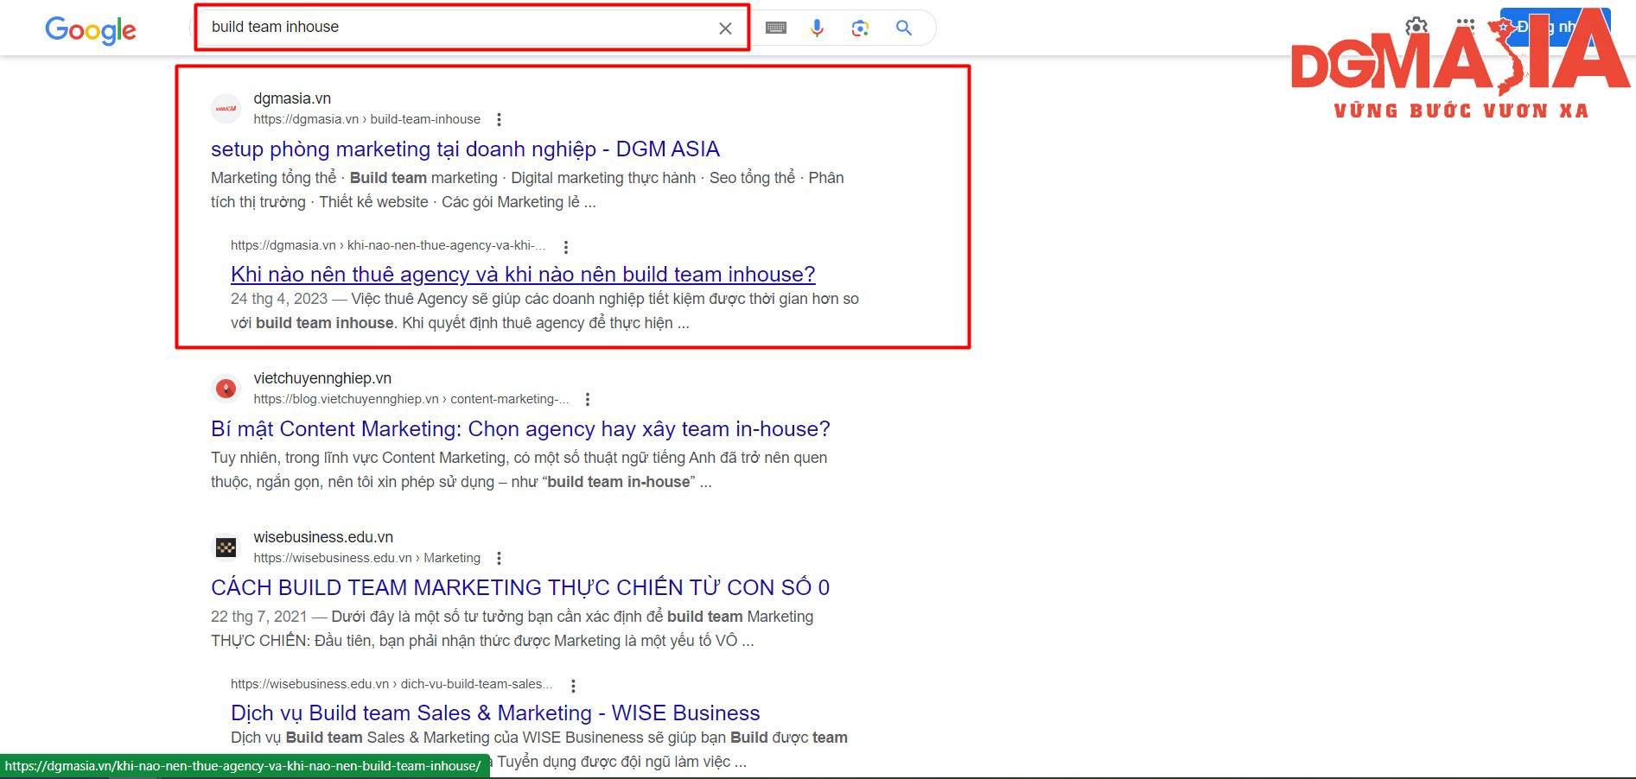
Task: Click URL 'https://dgmasia.vn › khi-nao-nen-thue-agency-va-khi-...'
Action: pyautogui.click(x=388, y=245)
